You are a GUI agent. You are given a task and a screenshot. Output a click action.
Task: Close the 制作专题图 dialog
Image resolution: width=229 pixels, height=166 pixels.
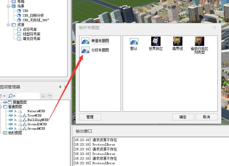(x=214, y=27)
